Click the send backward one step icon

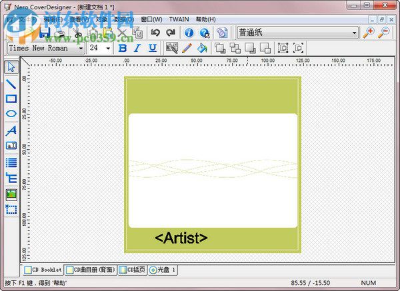pyautogui.click(x=265, y=48)
